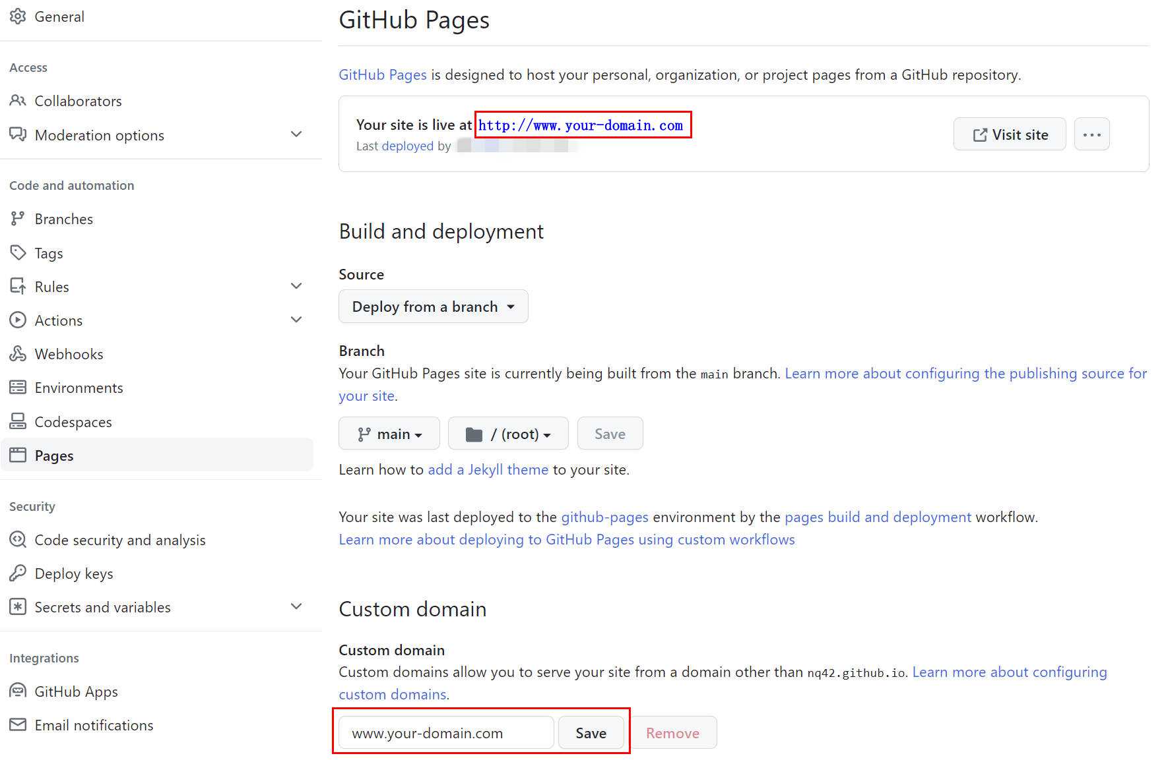Click the Remove custom domain button
The image size is (1166, 762).
[x=672, y=733]
